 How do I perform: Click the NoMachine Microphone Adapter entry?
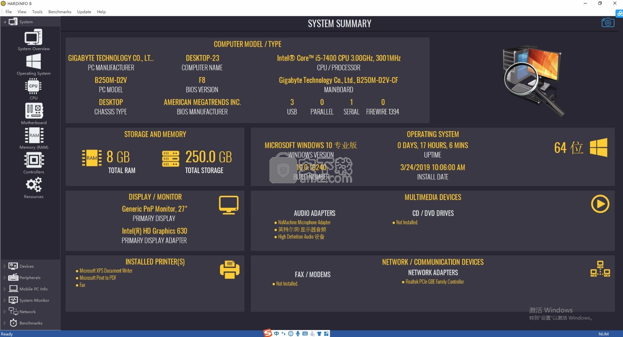304,223
